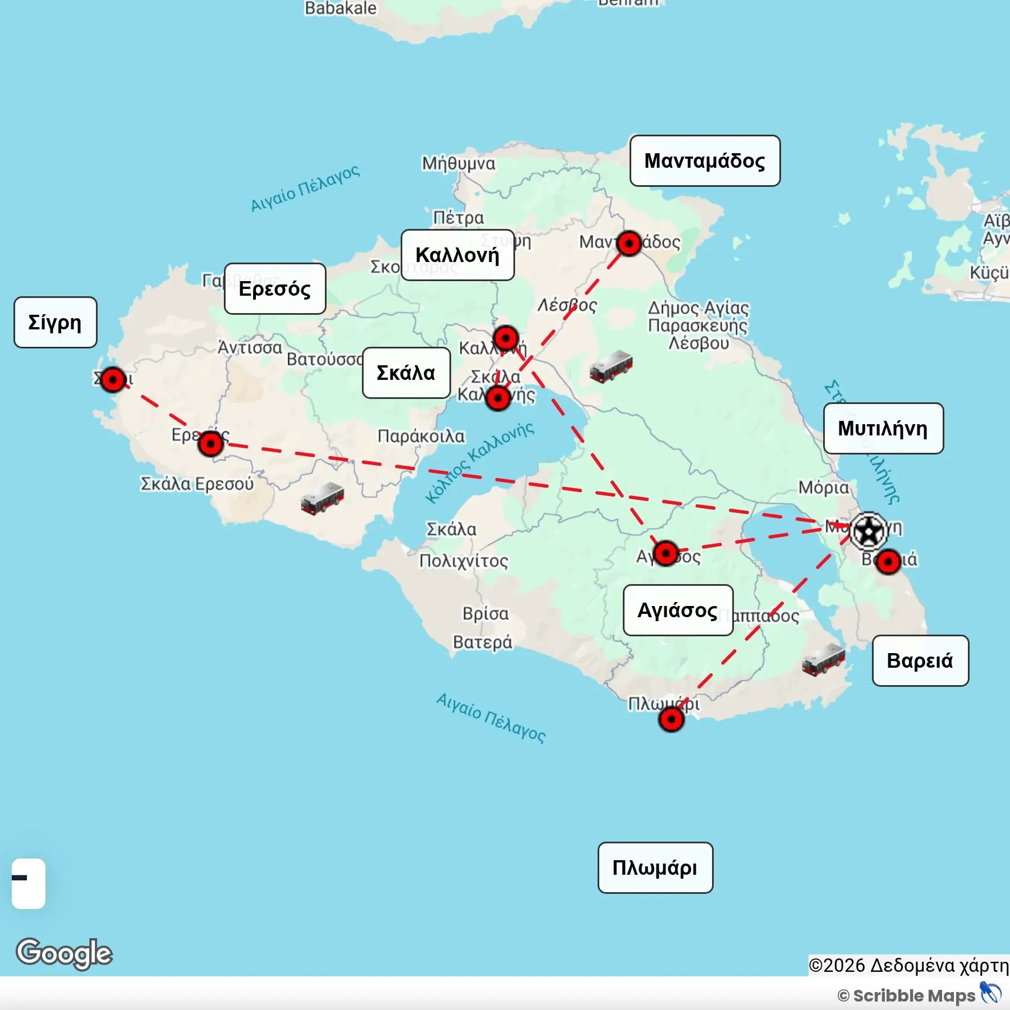Open the Μανταμάδος label box
Viewport: 1010px width, 1010px height.
coord(705,160)
